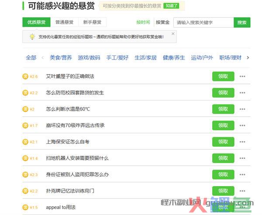The image size is (262, 215).
Task: Show more categories with right chevron
Action: (x=248, y=58)
